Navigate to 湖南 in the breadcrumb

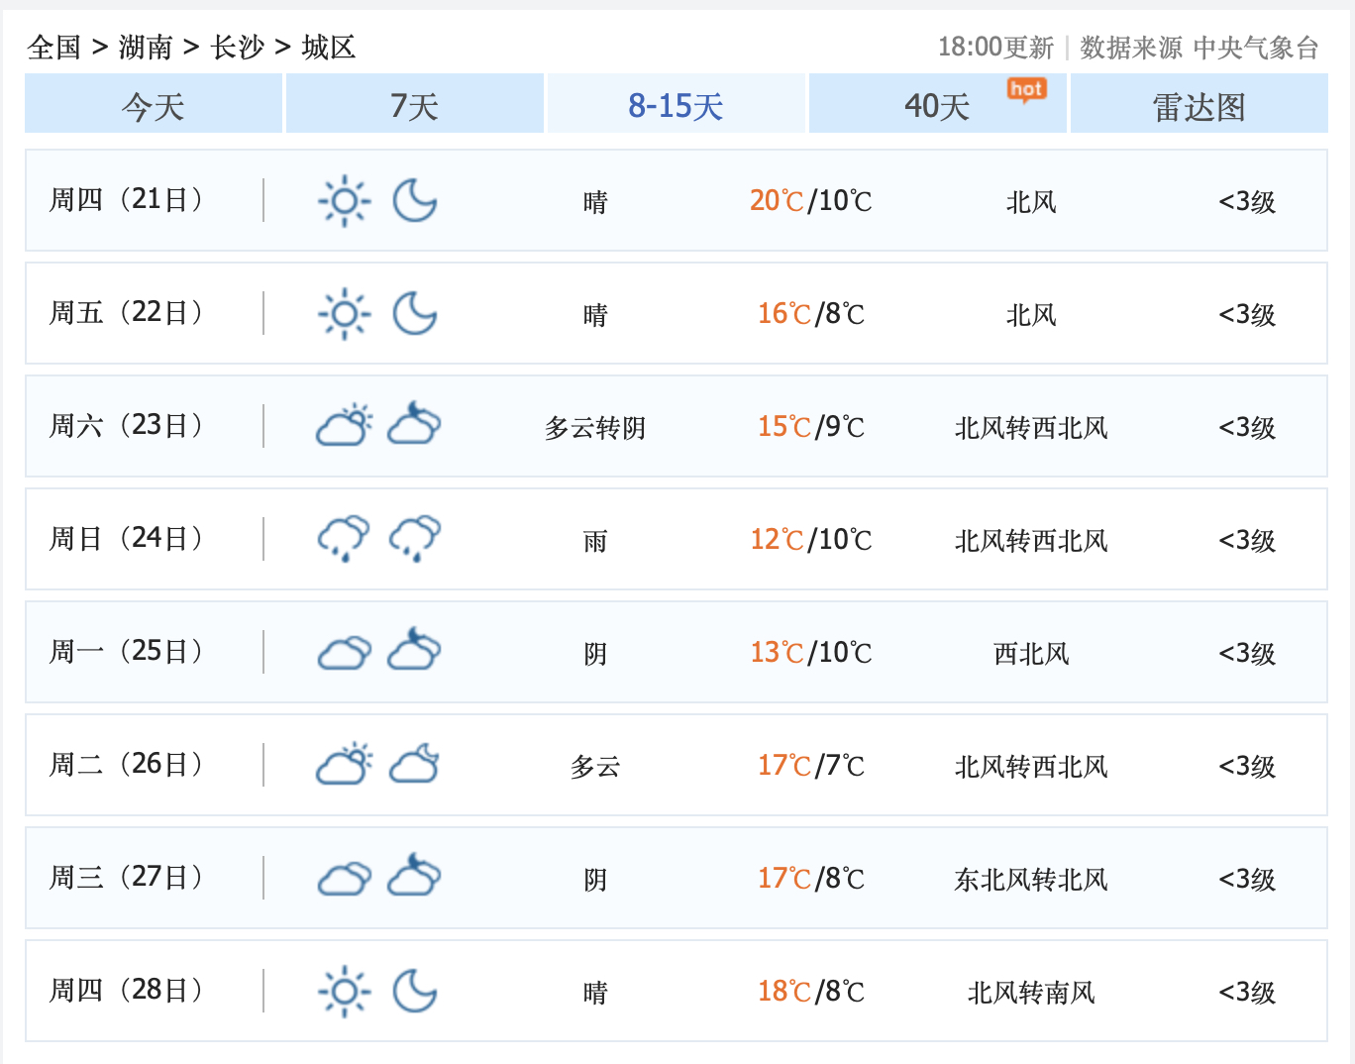[x=146, y=47]
